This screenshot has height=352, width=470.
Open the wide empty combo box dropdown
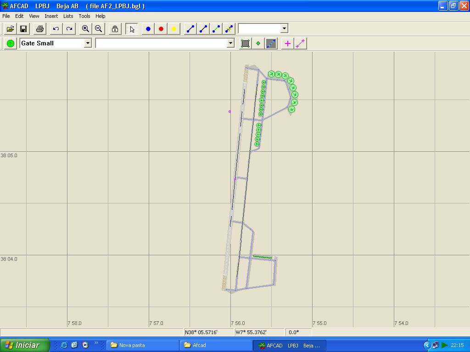230,43
